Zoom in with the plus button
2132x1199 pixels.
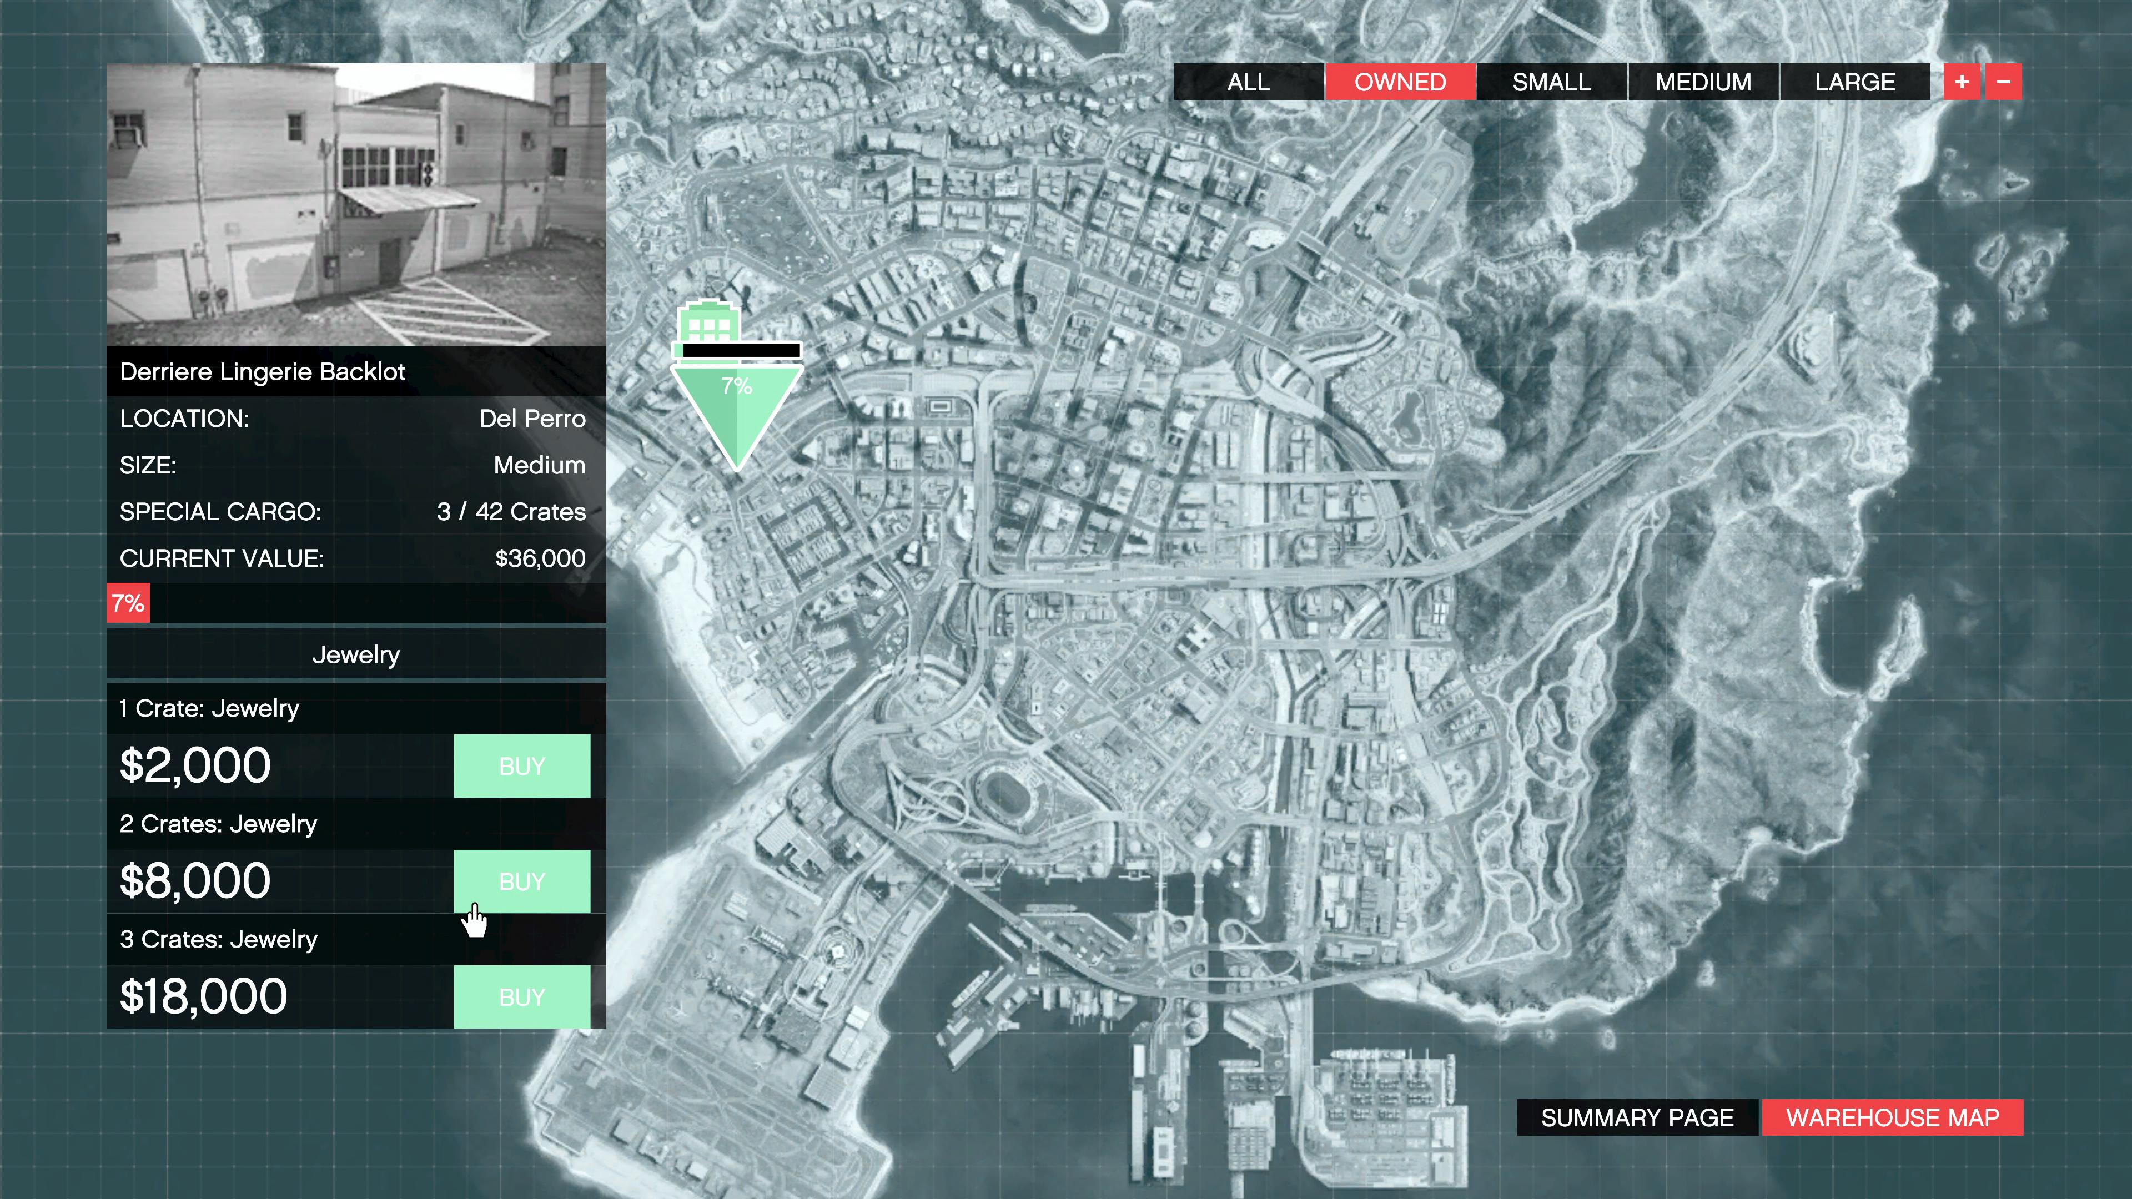(x=1960, y=82)
